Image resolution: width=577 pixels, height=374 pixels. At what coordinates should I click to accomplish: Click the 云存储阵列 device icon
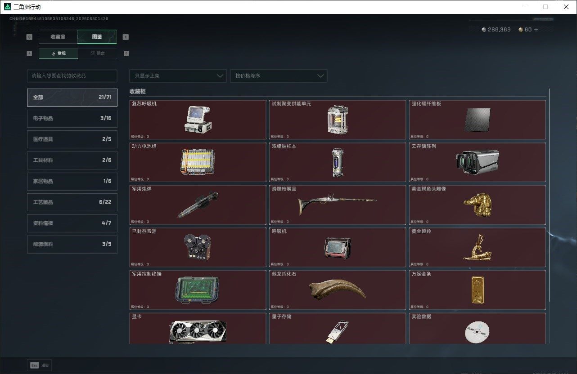(x=477, y=162)
